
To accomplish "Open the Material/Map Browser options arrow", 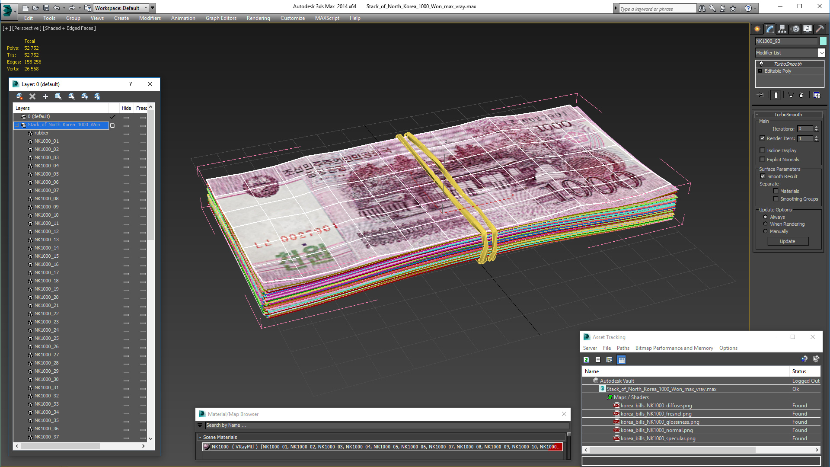I will coord(200,425).
